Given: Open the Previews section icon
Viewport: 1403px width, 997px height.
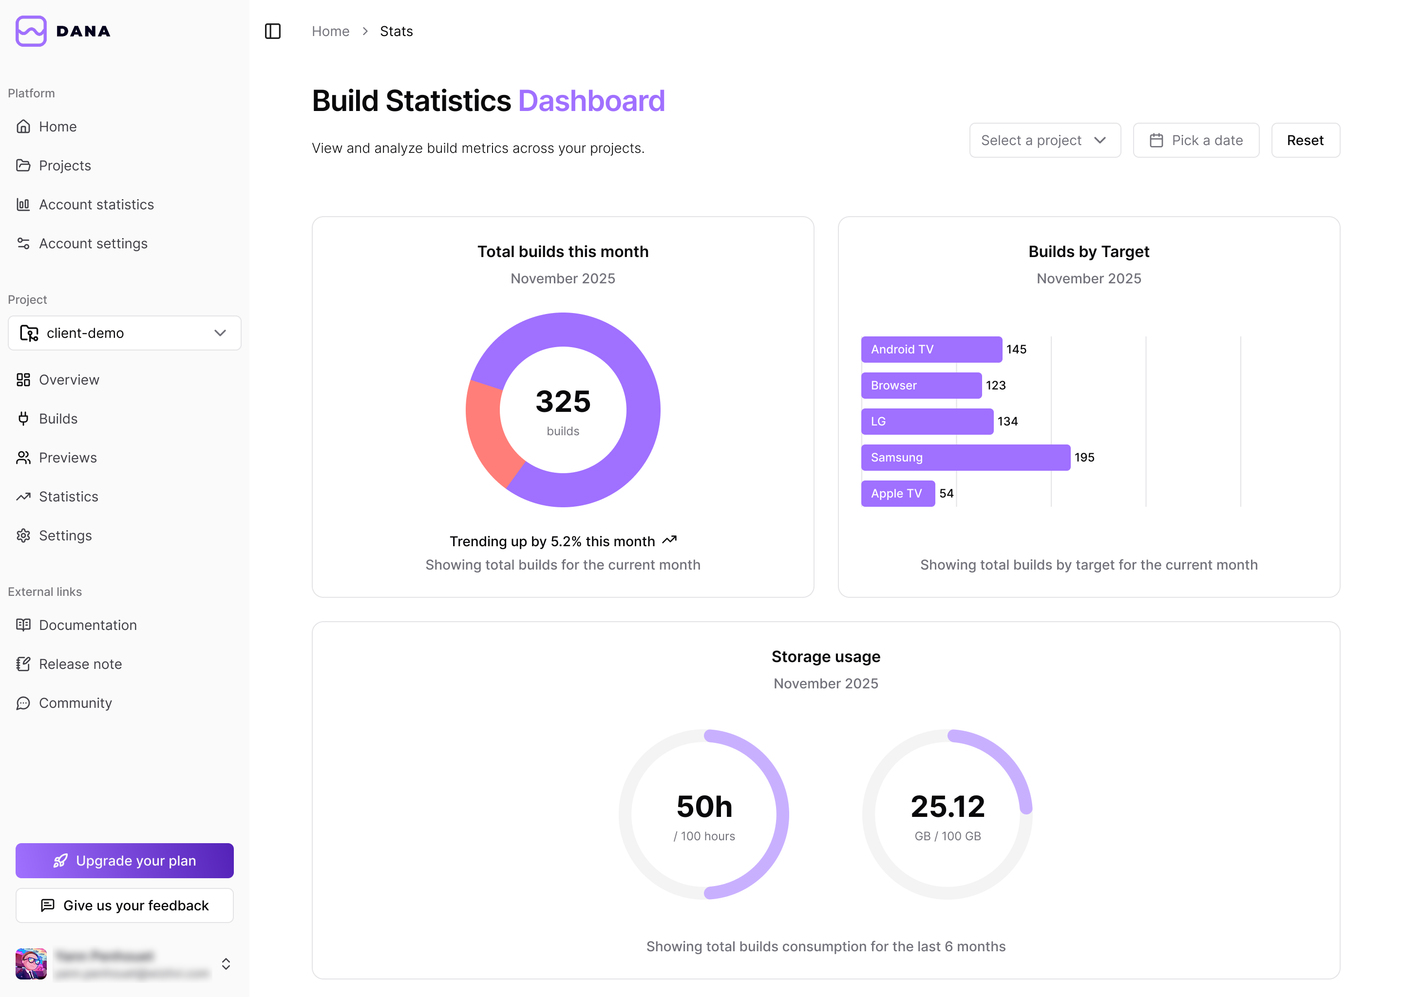Looking at the screenshot, I should (x=23, y=458).
